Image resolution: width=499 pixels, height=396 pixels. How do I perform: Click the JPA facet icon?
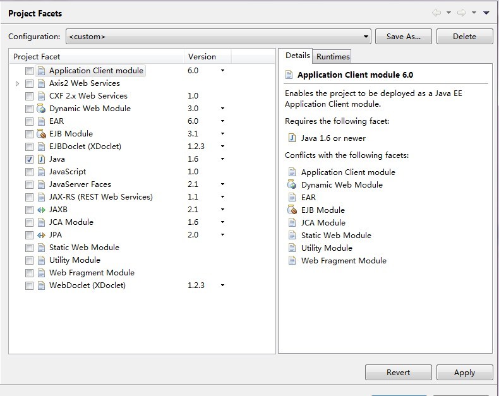pyautogui.click(x=41, y=235)
